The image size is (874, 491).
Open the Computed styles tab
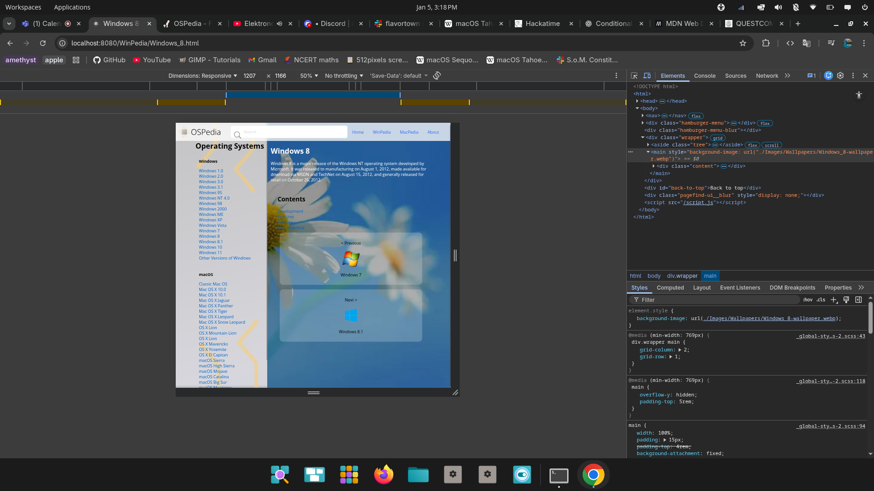[670, 287]
